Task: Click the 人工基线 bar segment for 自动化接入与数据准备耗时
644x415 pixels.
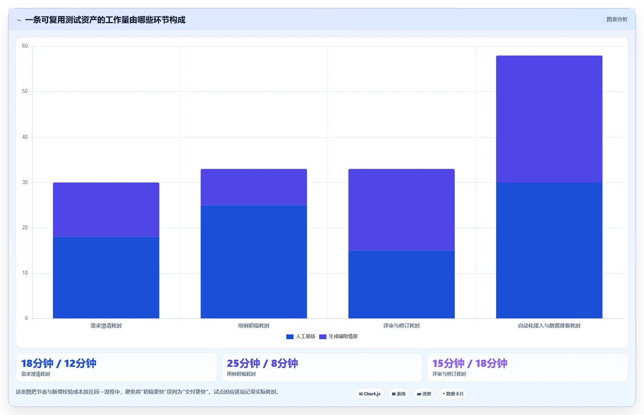Action: click(549, 250)
